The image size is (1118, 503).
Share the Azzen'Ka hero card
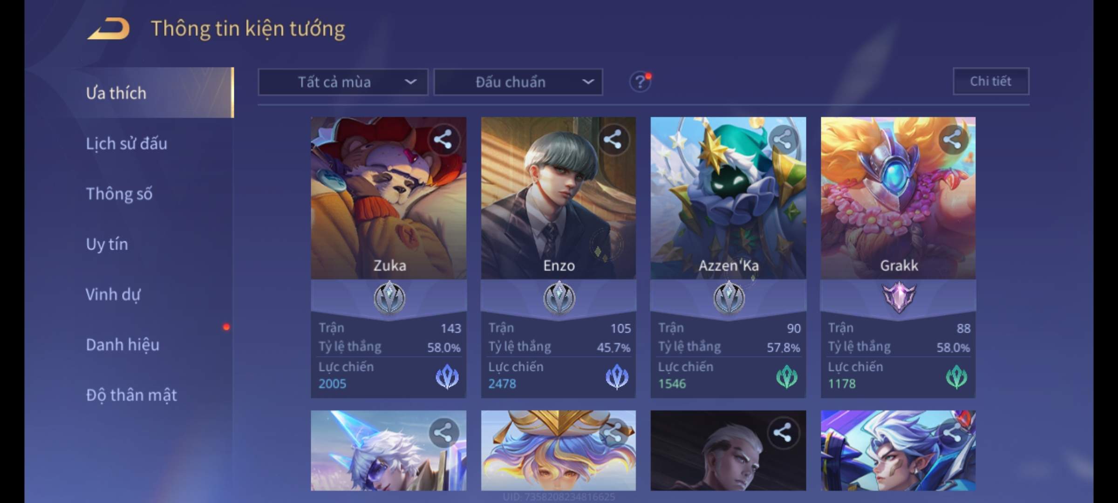click(x=783, y=139)
